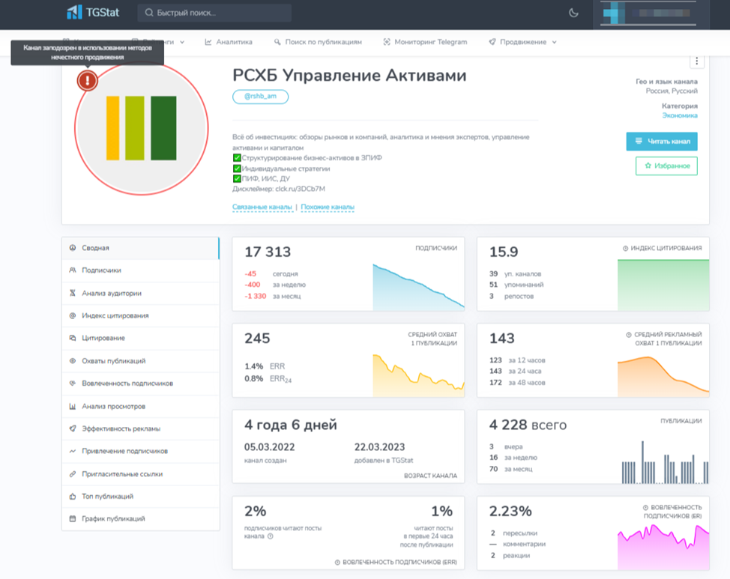
Task: Open Продвижение menu item
Action: pos(522,42)
